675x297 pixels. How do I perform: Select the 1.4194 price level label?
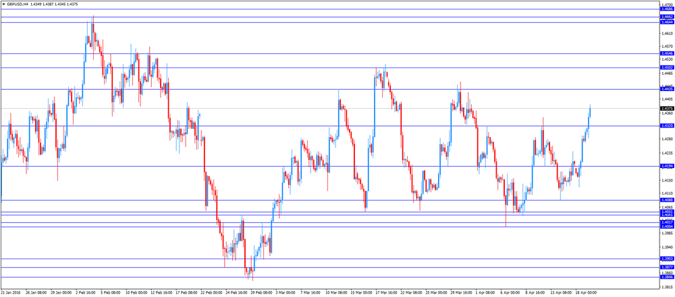tap(668, 166)
